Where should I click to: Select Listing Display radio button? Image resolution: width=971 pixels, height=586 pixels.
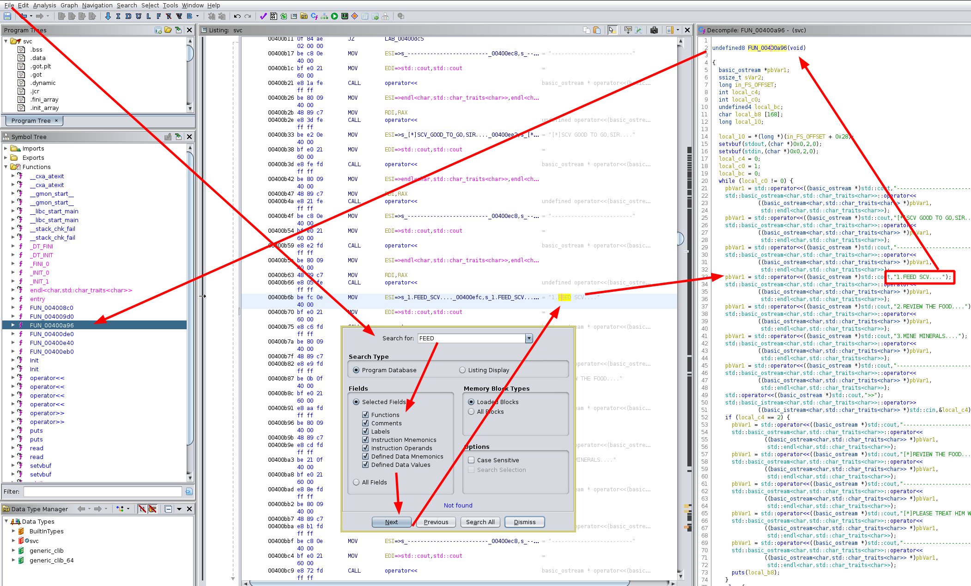(462, 370)
